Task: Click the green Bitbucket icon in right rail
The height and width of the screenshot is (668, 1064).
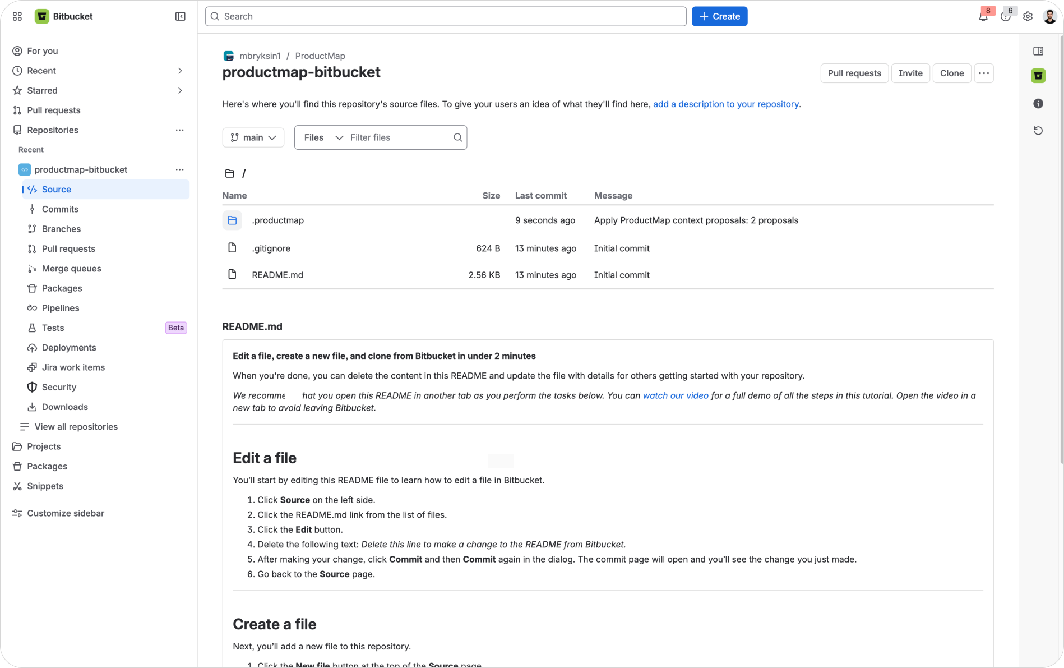Action: [1038, 76]
